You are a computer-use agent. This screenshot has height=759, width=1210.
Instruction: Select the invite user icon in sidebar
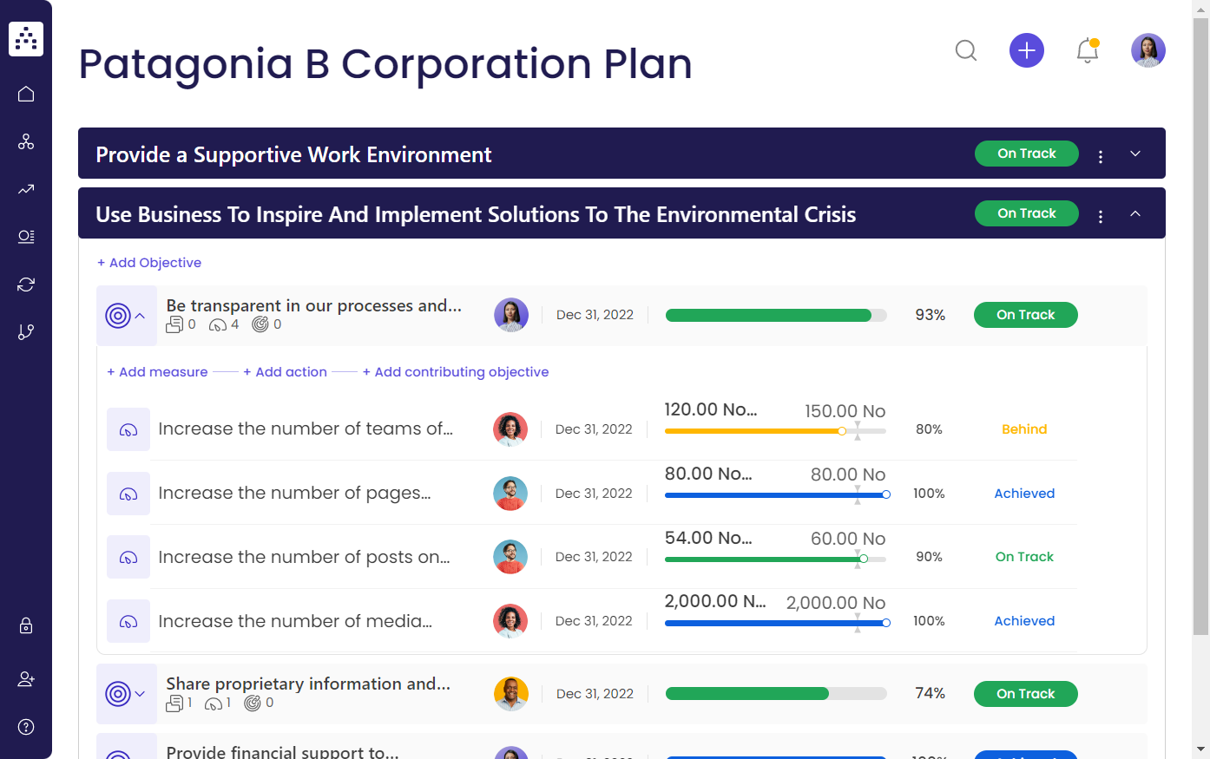[26, 678]
